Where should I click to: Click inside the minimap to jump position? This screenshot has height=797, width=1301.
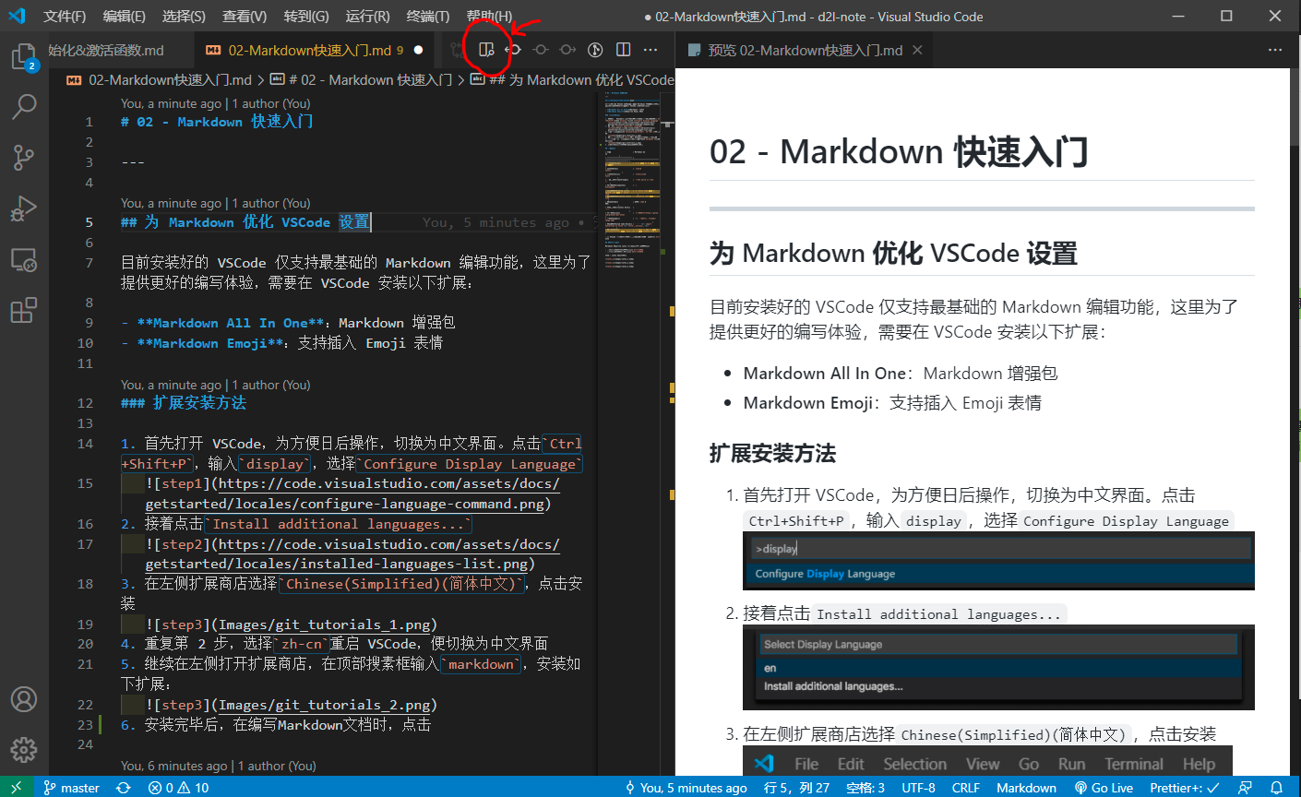point(632,231)
